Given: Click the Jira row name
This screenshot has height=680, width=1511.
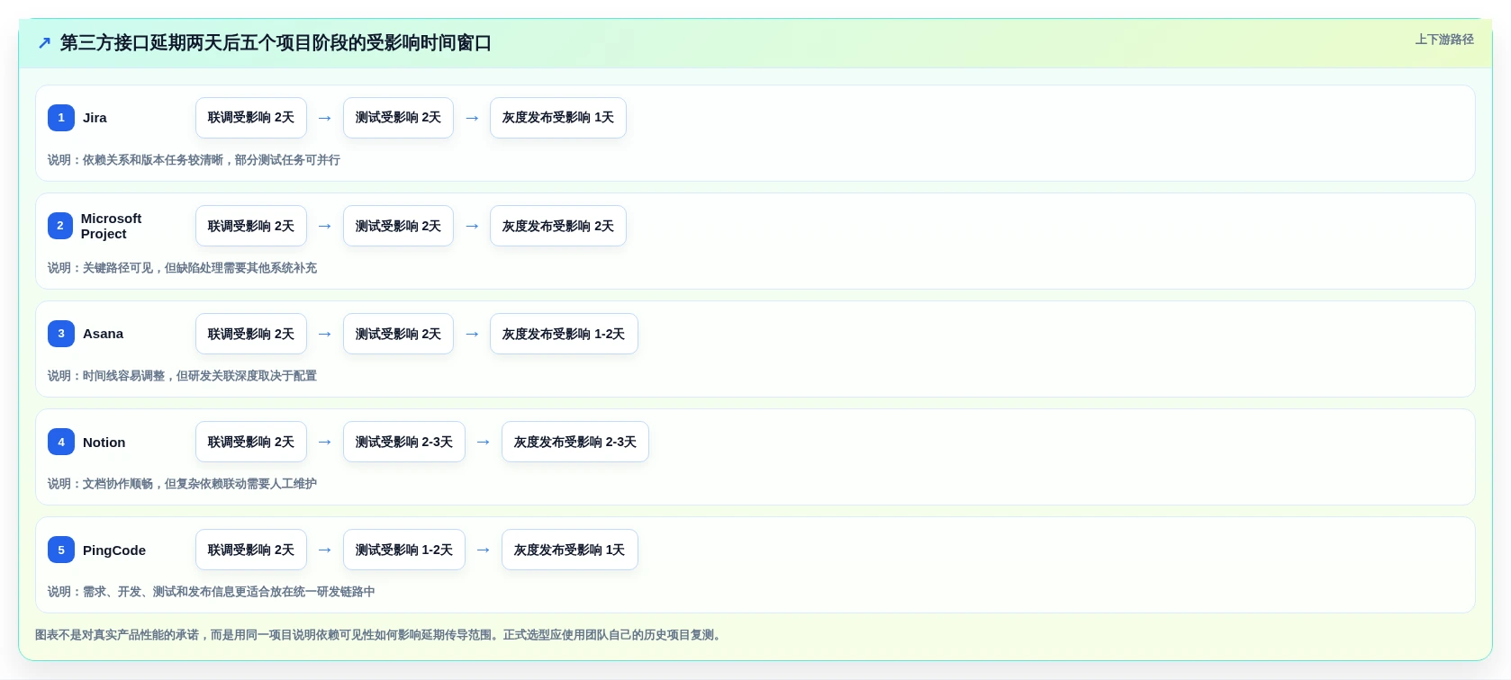Looking at the screenshot, I should click(95, 118).
